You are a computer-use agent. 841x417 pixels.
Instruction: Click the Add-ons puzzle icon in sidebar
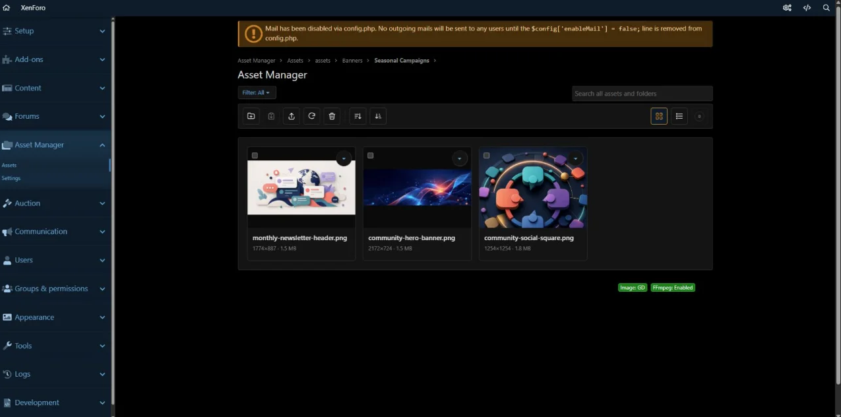tap(7, 59)
